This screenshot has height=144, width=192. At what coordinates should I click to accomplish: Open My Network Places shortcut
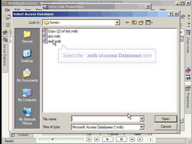tap(27, 116)
